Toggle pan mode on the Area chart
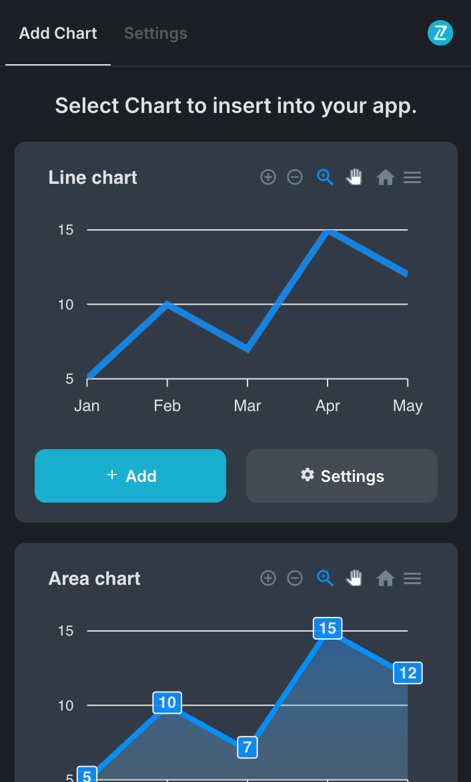471x782 pixels. tap(354, 578)
